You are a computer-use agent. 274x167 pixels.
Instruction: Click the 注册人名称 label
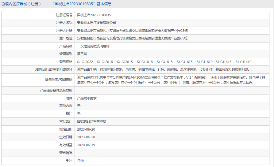[64, 23]
